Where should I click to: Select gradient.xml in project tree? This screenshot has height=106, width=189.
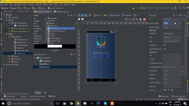(x=21, y=42)
